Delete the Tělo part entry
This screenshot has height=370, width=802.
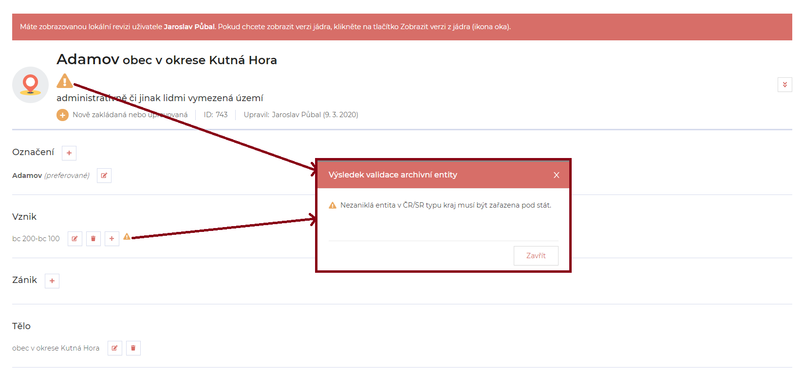133,348
